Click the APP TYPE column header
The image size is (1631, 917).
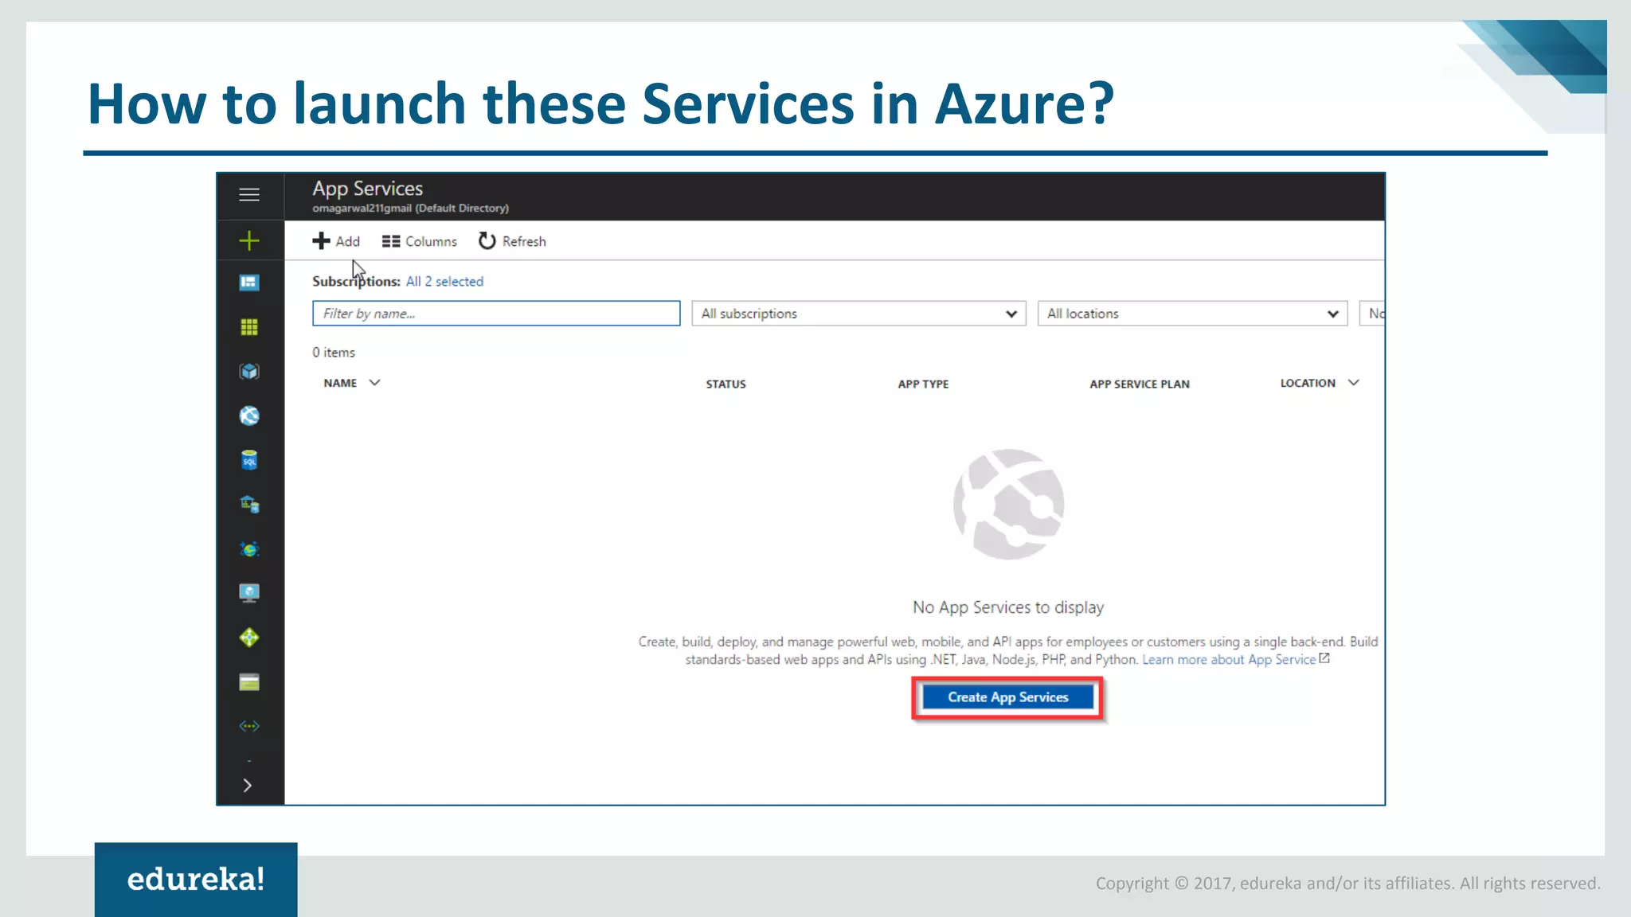click(923, 384)
